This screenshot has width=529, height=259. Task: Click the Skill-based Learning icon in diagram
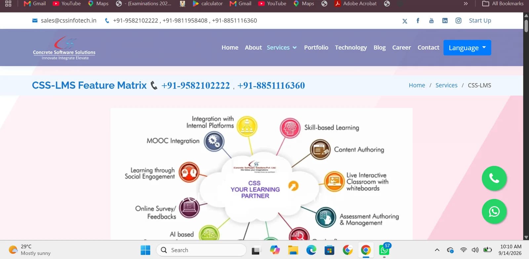click(x=290, y=128)
